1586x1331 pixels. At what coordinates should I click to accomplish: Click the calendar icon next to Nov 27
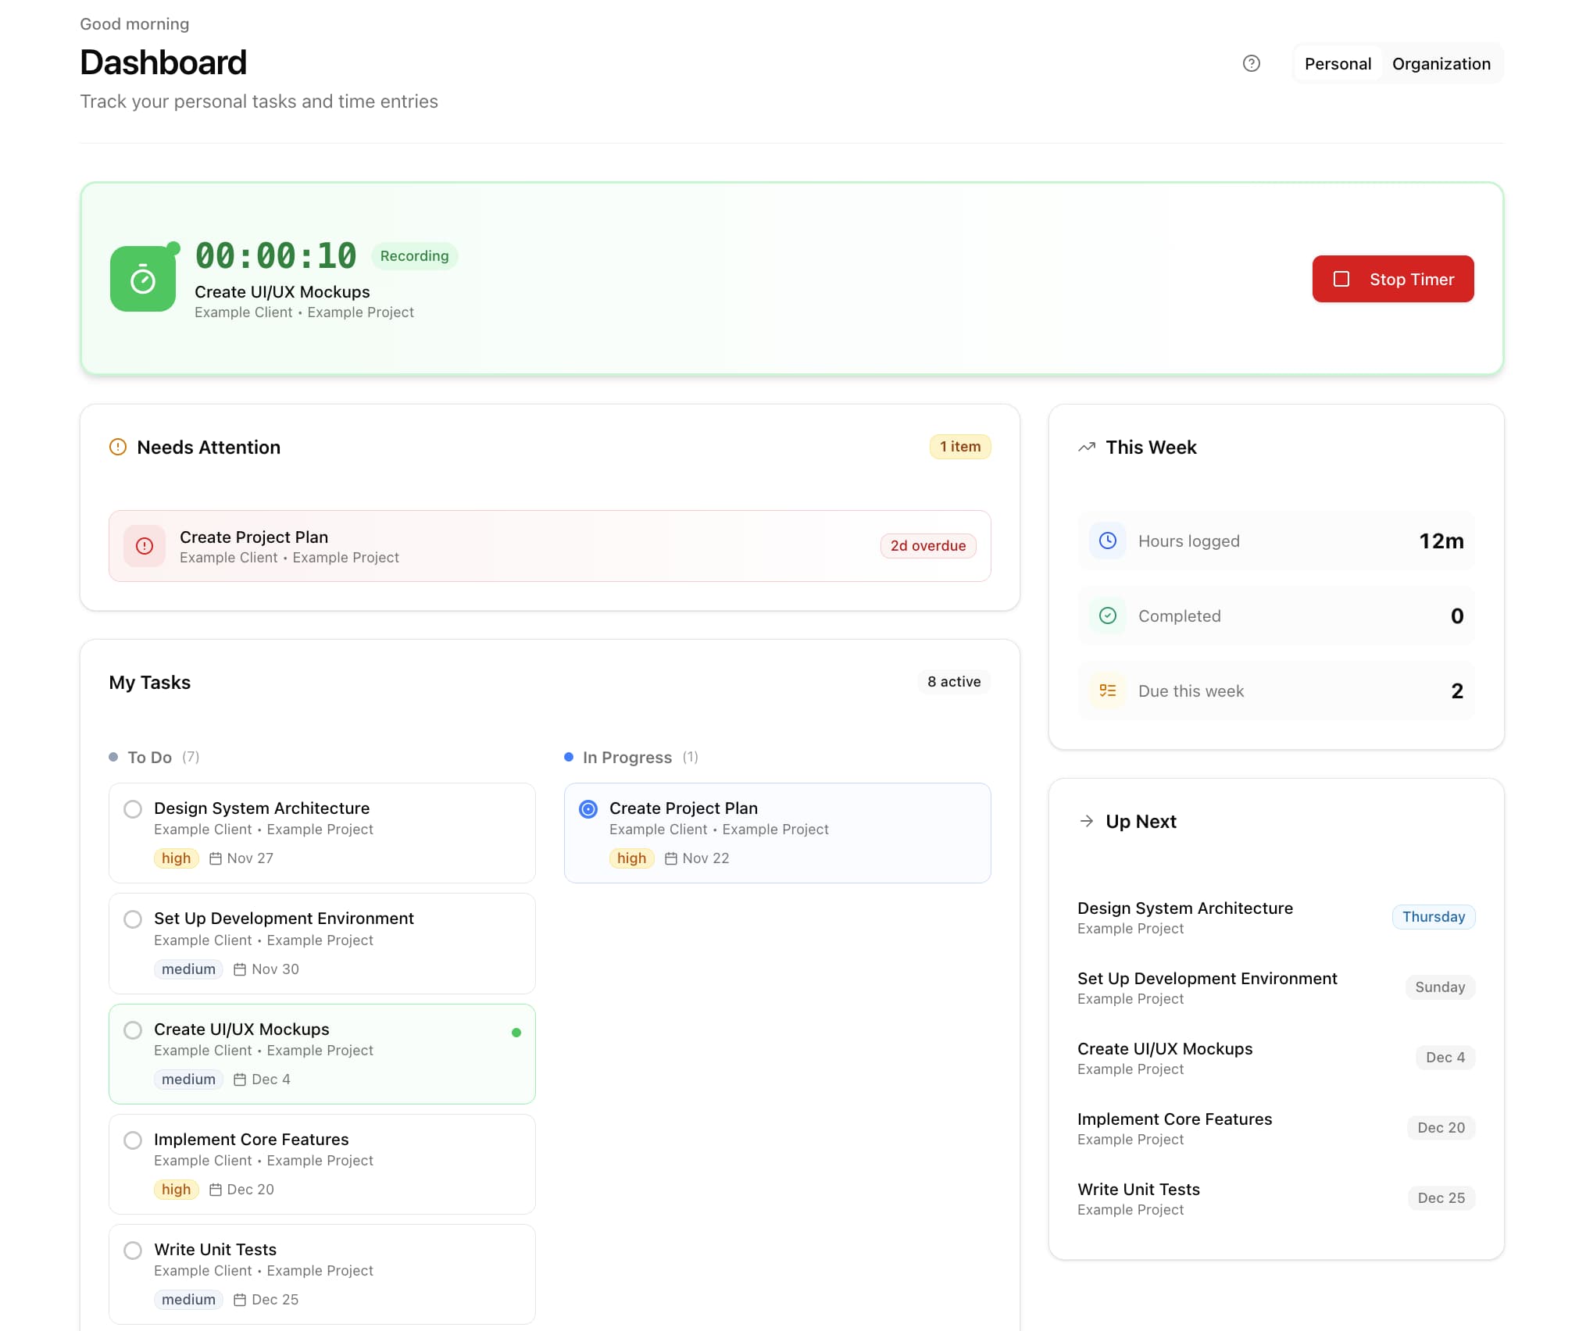coord(216,858)
